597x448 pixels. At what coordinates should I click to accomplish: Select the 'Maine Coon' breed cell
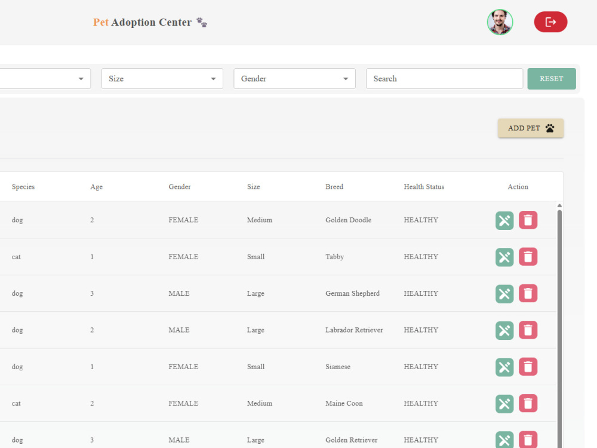click(344, 403)
